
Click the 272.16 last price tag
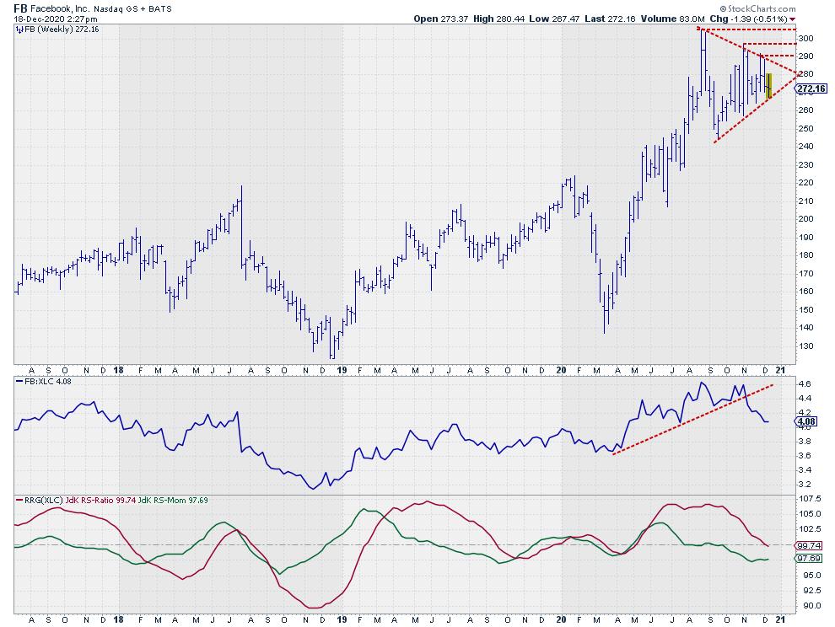coord(811,88)
